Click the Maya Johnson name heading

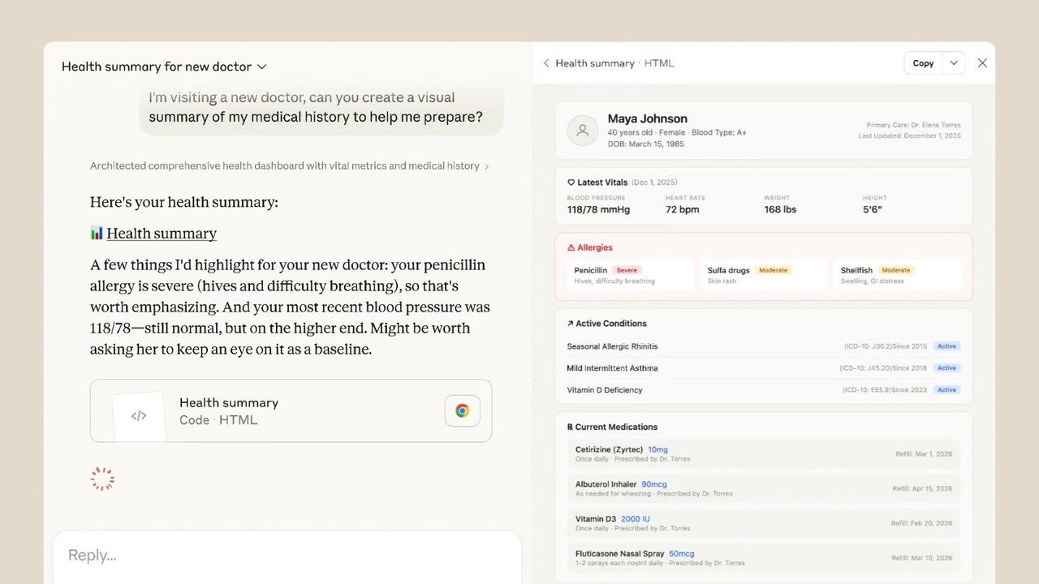(x=647, y=118)
